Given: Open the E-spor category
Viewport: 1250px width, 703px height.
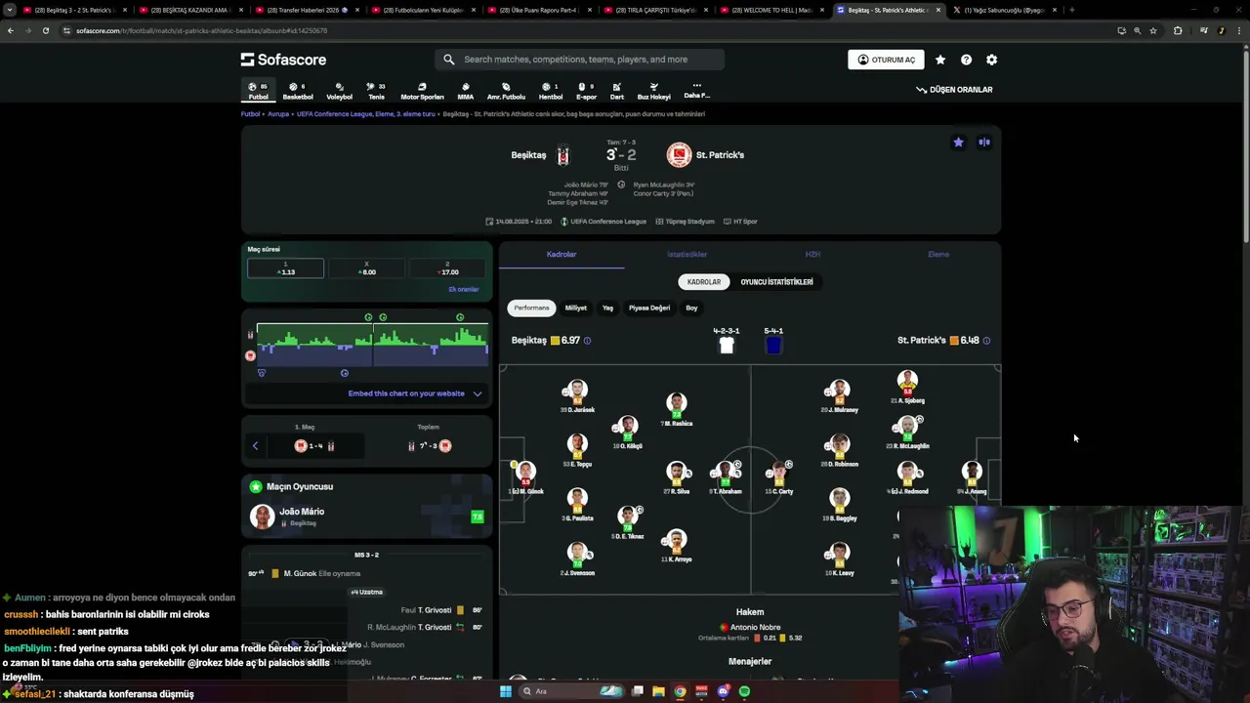Looking at the screenshot, I should point(586,91).
